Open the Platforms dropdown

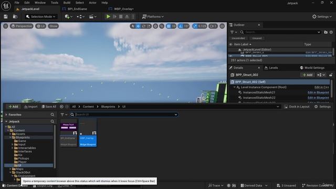coord(153,16)
